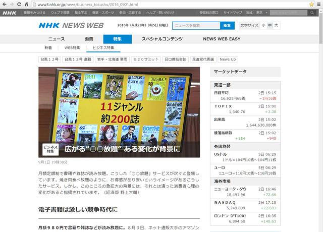
Task: Open the G20サミット topic tag
Action: [145, 59]
